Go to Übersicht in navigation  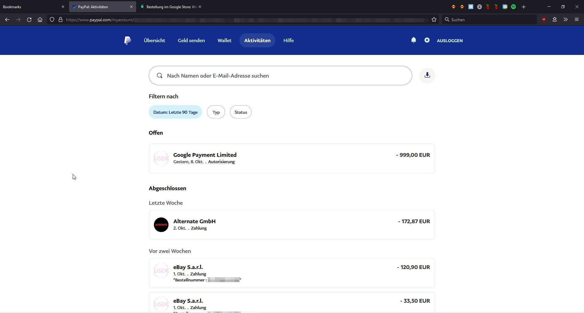tap(154, 40)
